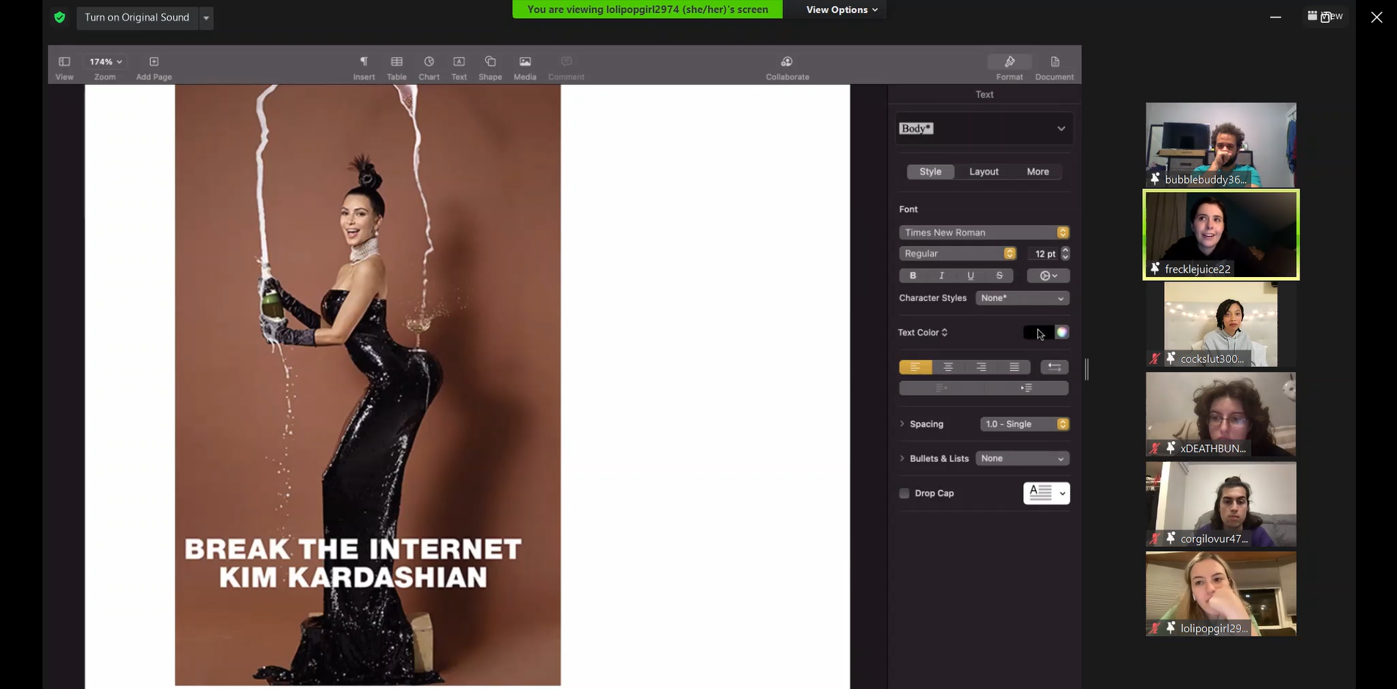Image resolution: width=1397 pixels, height=689 pixels.
Task: Open the 1.0 - Single spacing dropdown
Action: click(1025, 424)
